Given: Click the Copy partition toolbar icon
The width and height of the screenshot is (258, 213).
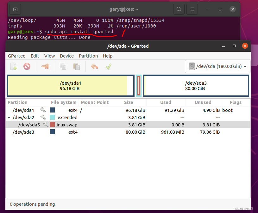Looking at the screenshot, I should [63, 66].
